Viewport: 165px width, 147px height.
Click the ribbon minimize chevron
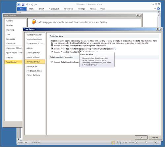pos(155,9)
